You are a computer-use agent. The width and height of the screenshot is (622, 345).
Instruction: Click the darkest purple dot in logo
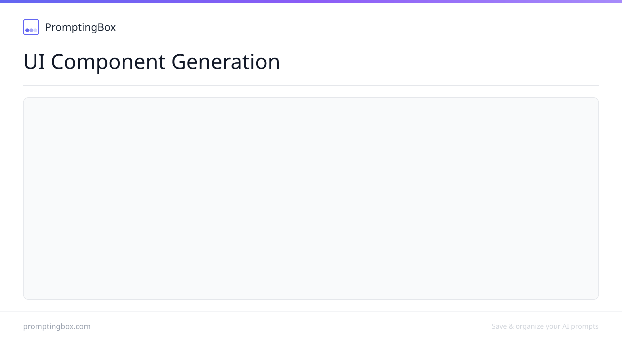27,30
